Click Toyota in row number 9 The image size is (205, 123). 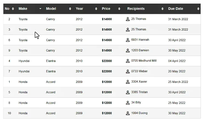pos(23,50)
